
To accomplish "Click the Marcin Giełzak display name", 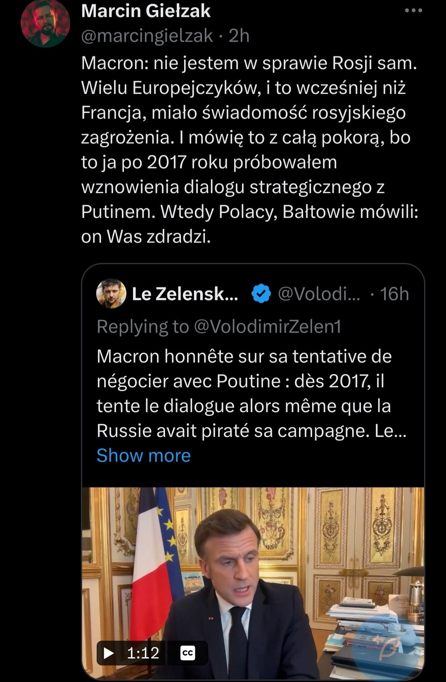I will tap(146, 11).
